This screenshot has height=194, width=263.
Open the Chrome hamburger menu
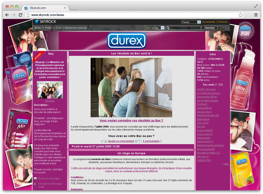click(x=256, y=15)
